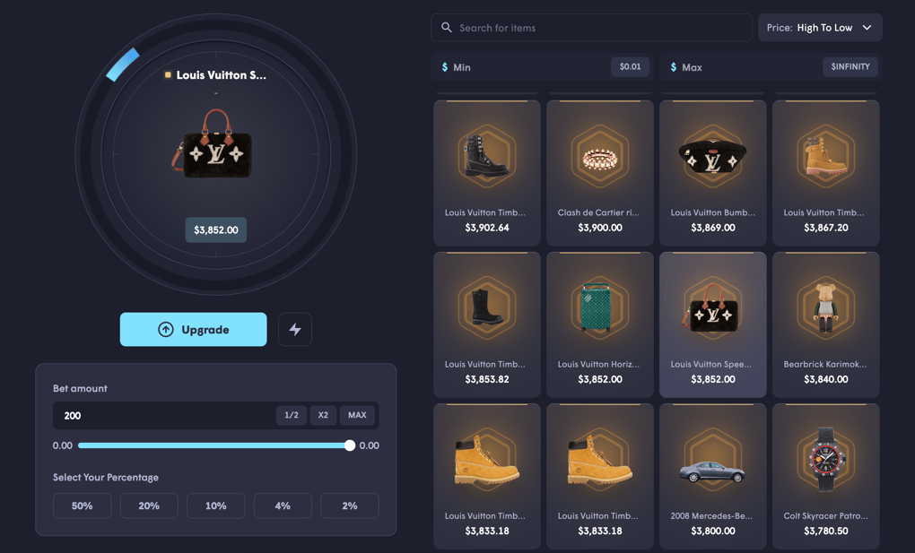Open the Price: High To Low sort dropdown
Viewport: 915px width, 553px height.
(820, 28)
